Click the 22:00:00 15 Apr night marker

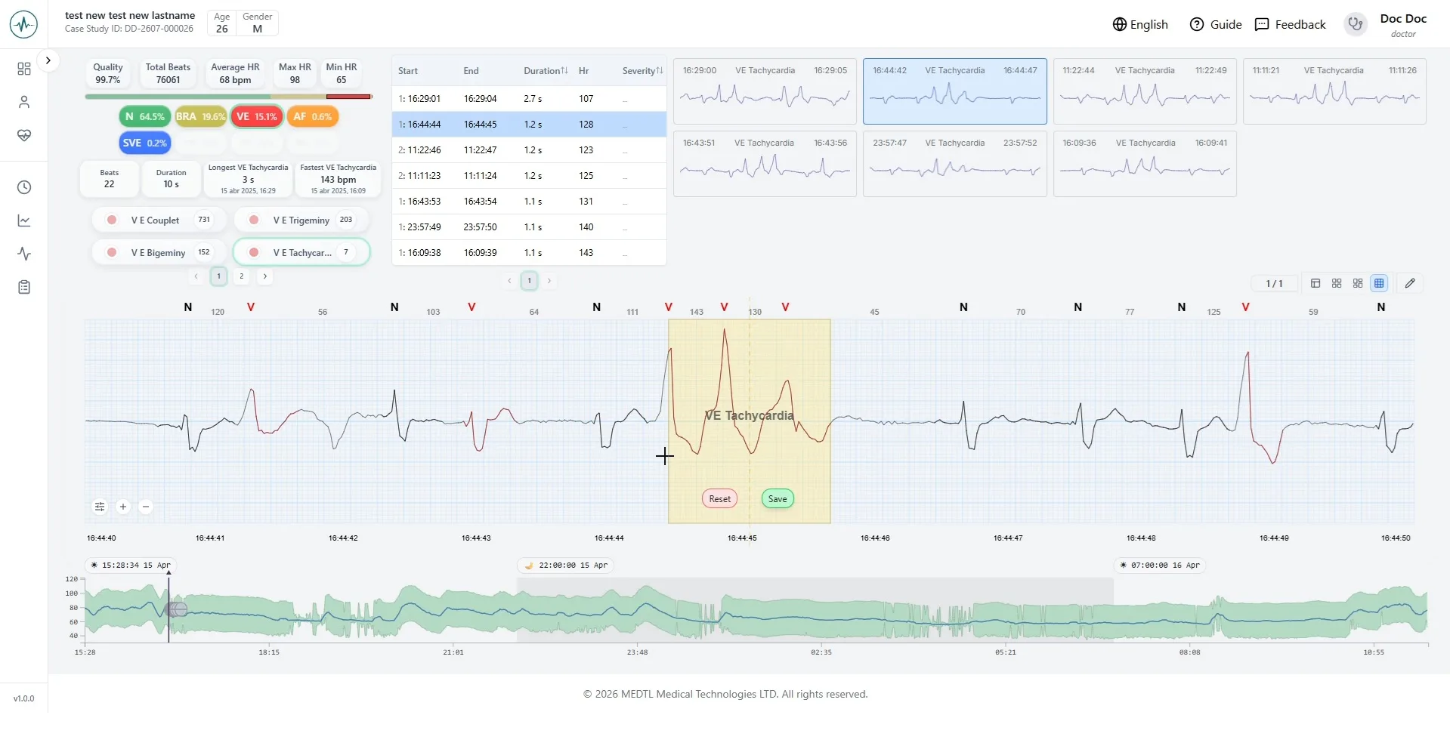(x=566, y=565)
